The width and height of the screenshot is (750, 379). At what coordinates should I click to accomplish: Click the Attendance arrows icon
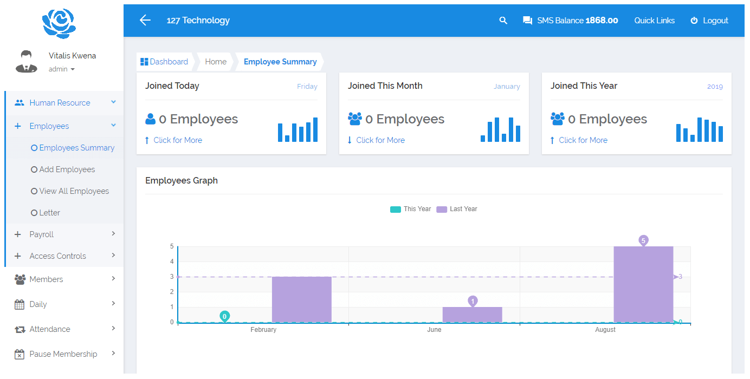pyautogui.click(x=20, y=329)
